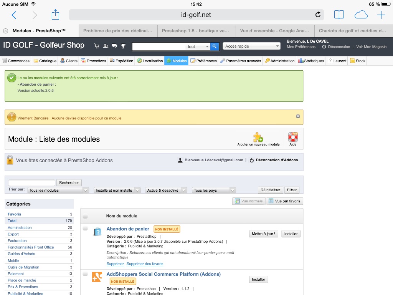Expand the Installé et non installé dropdown
Image resolution: width=393 pixels, height=295 pixels.
[x=117, y=191]
